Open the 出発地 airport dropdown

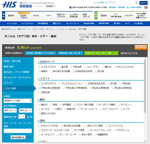click(x=17, y=101)
